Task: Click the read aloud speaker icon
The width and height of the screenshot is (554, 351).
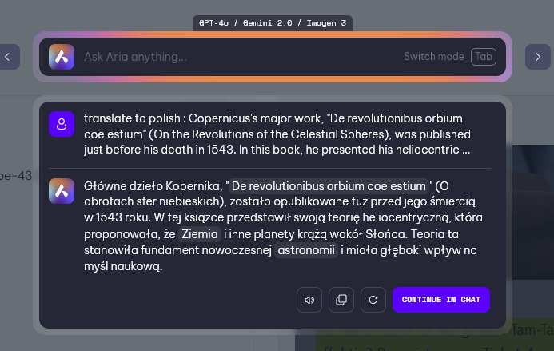Action: point(309,300)
